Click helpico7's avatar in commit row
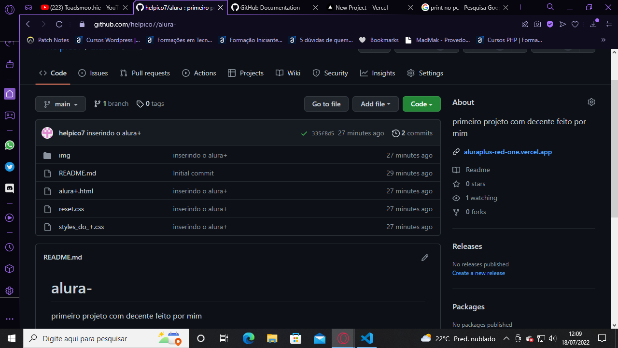The image size is (618, 348). [47, 133]
